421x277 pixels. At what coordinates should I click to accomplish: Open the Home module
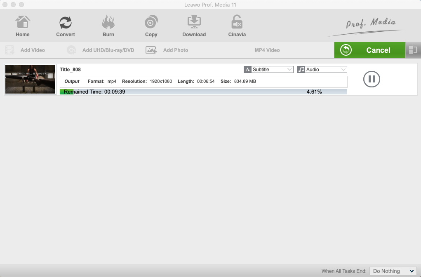(x=23, y=26)
